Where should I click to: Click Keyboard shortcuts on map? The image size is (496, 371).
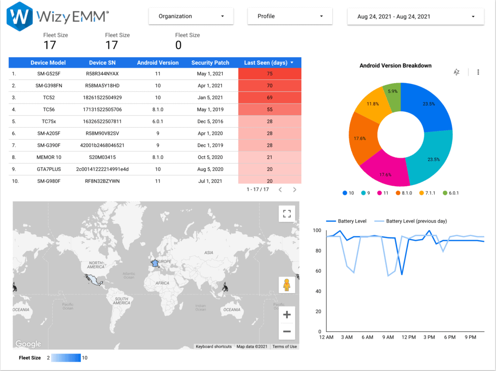click(x=214, y=346)
